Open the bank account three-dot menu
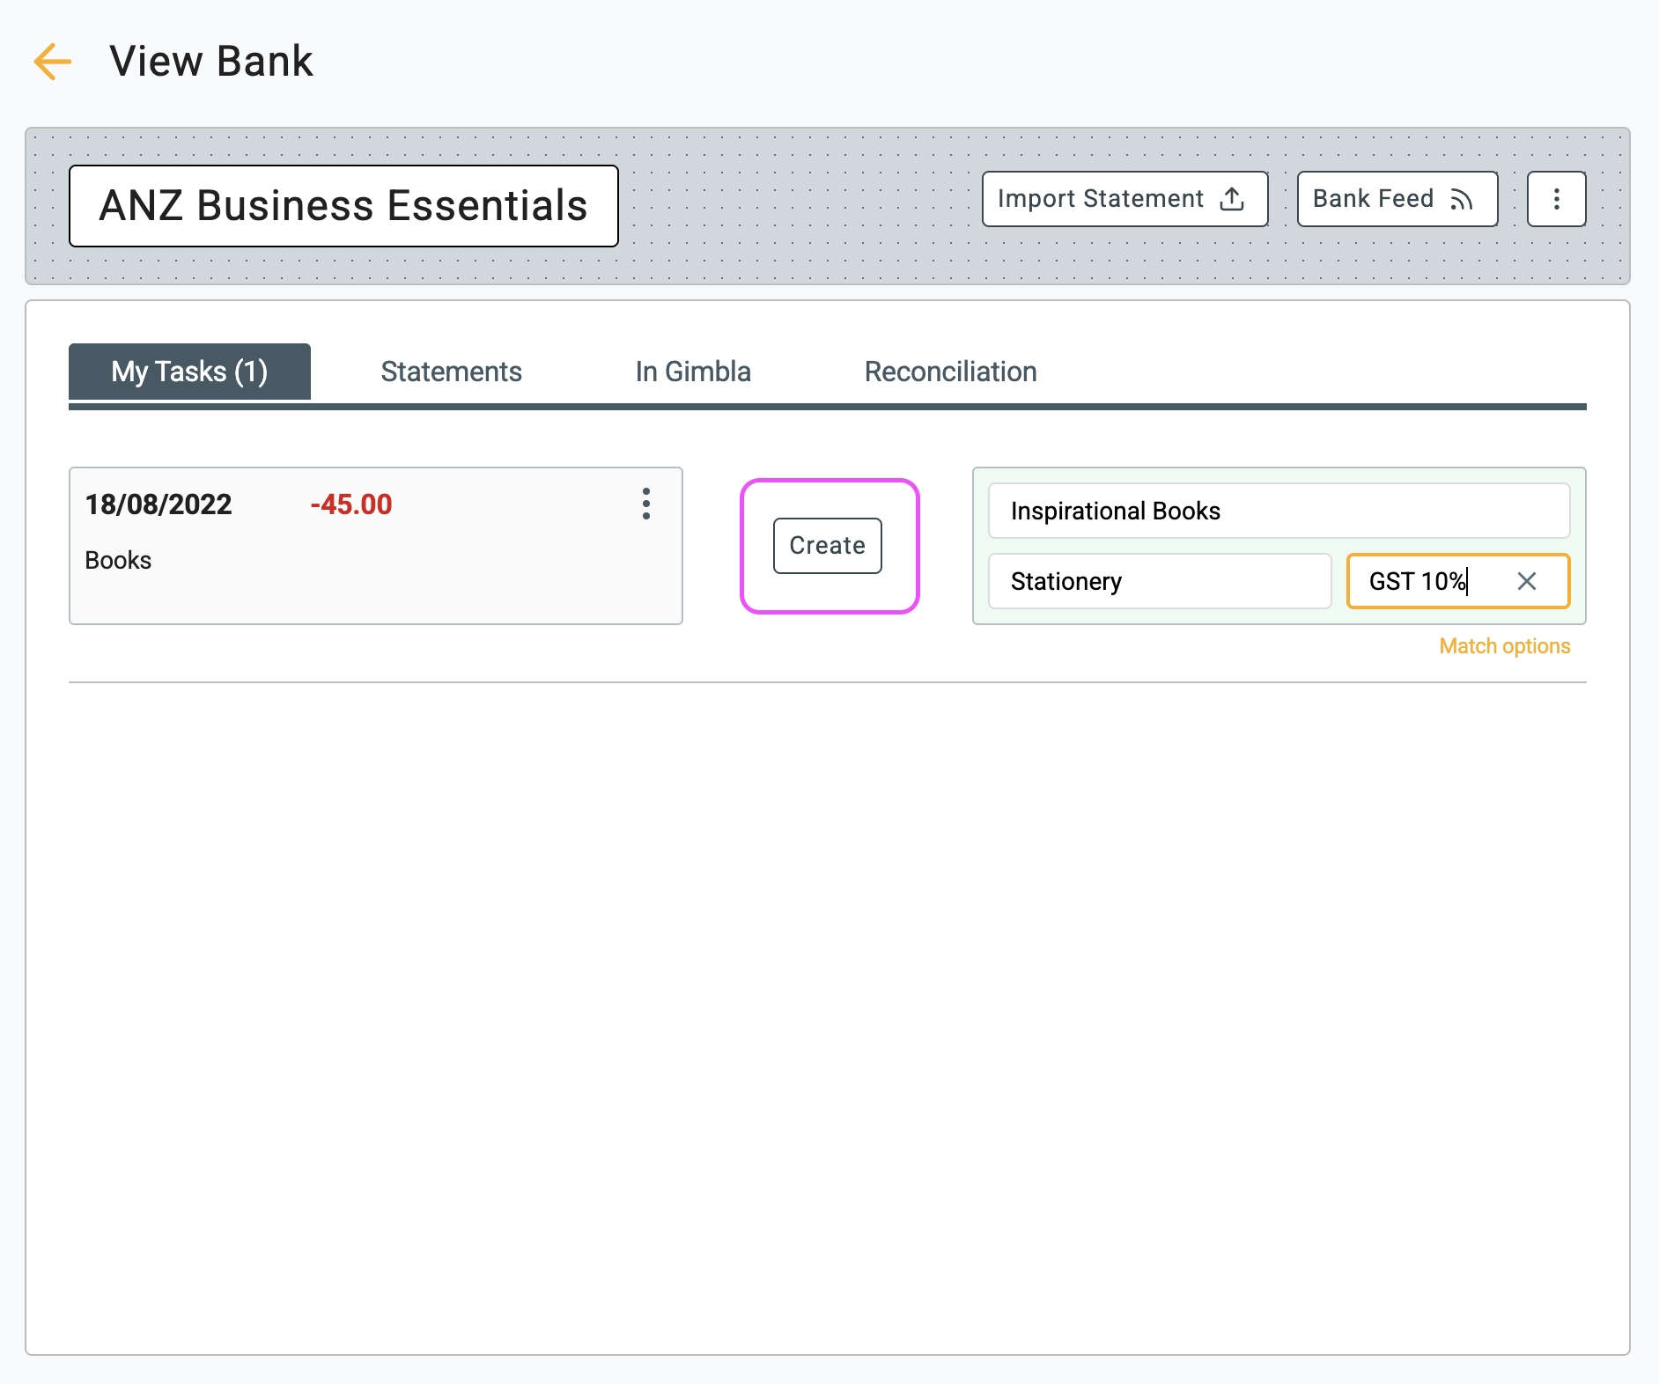Screen dimensions: 1659x1384 tap(1556, 199)
